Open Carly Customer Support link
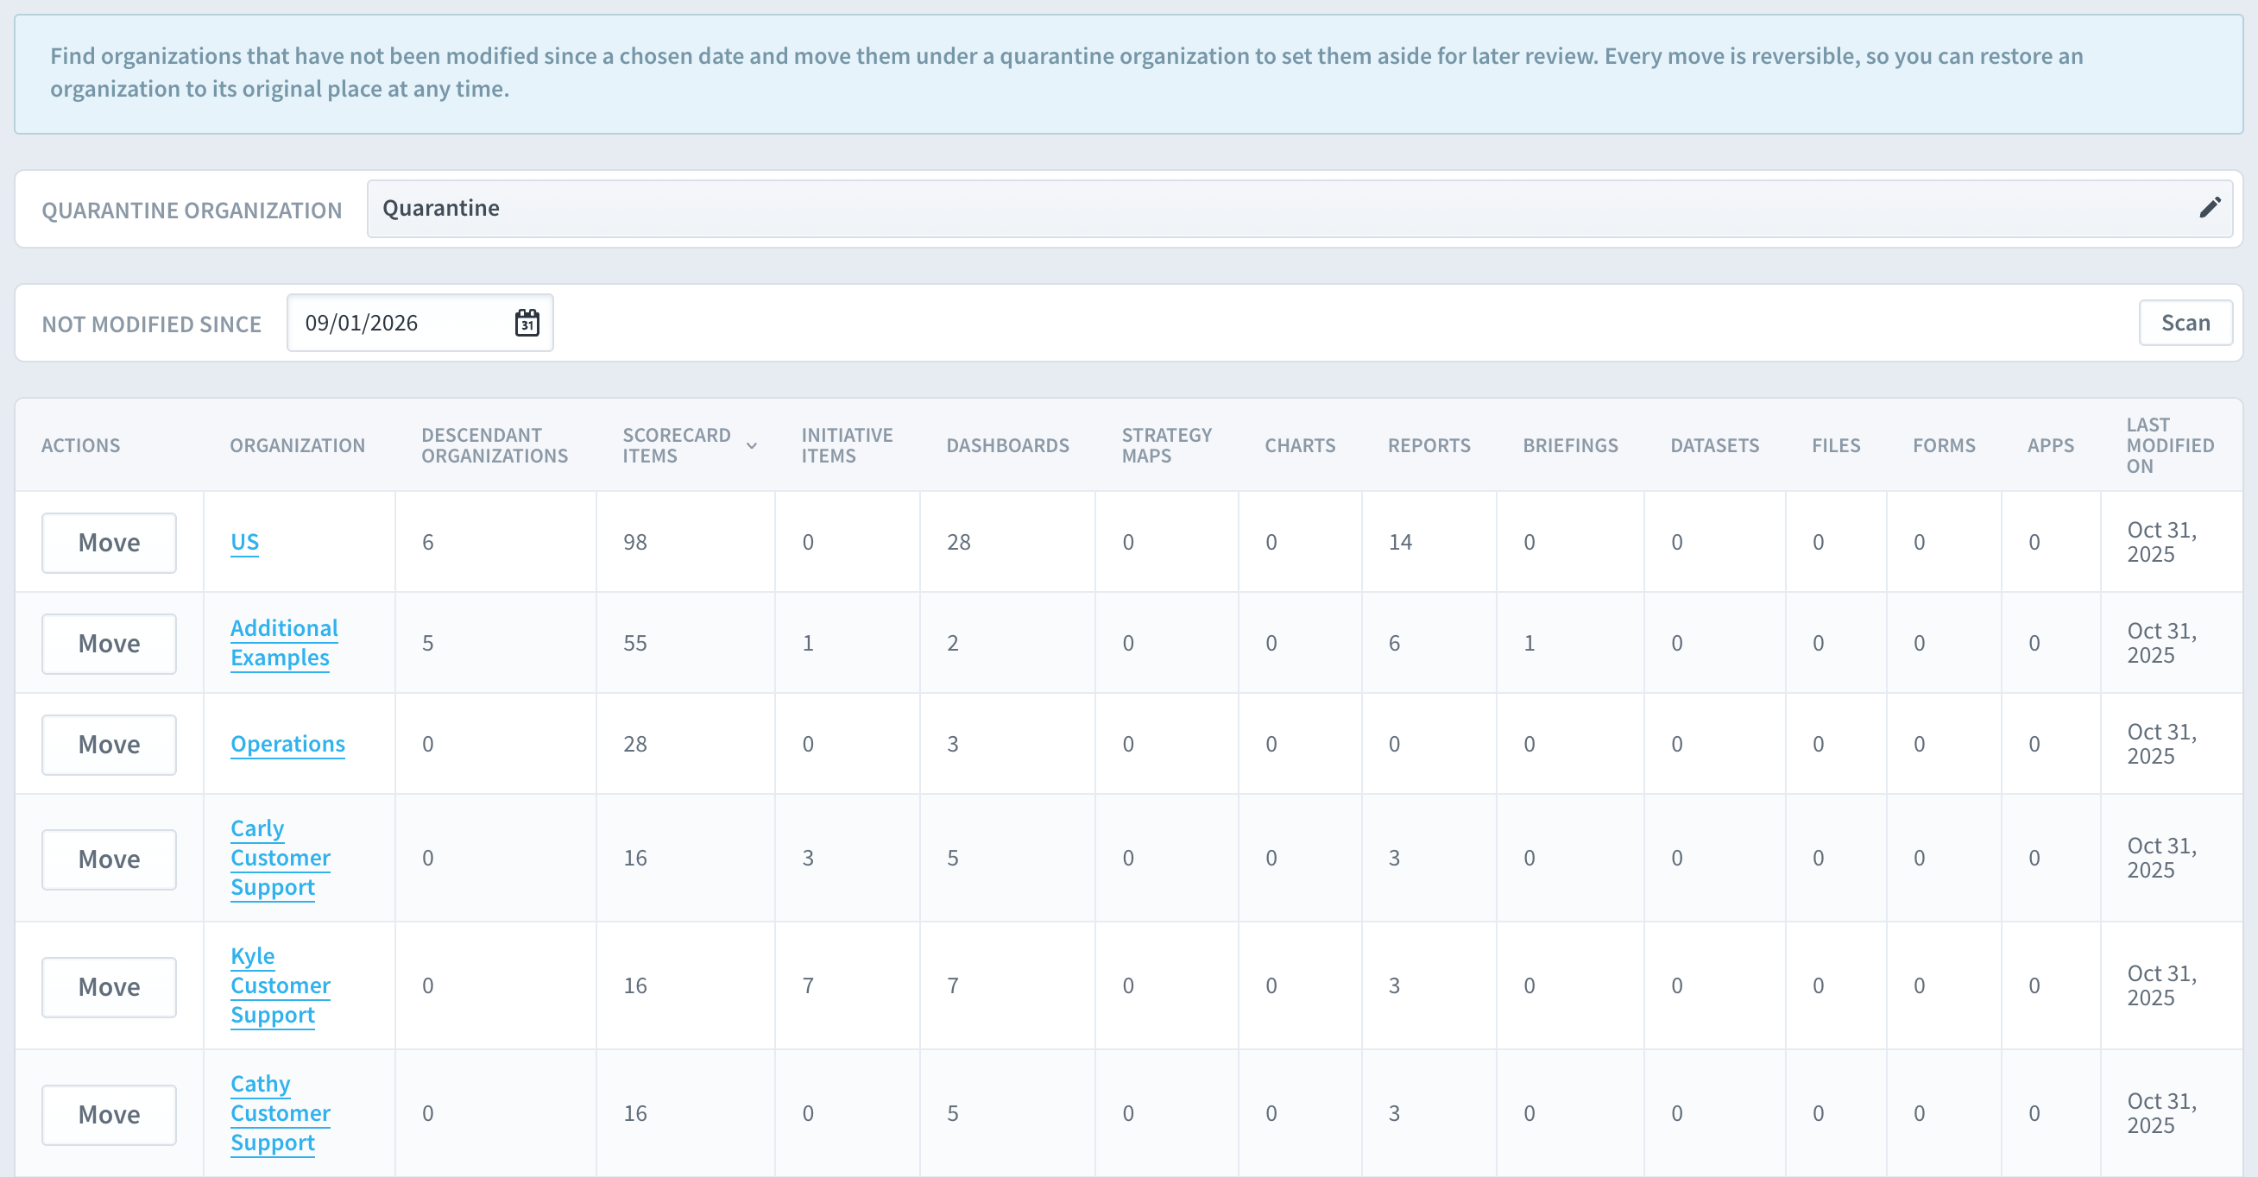Image resolution: width=2258 pixels, height=1177 pixels. coord(281,857)
